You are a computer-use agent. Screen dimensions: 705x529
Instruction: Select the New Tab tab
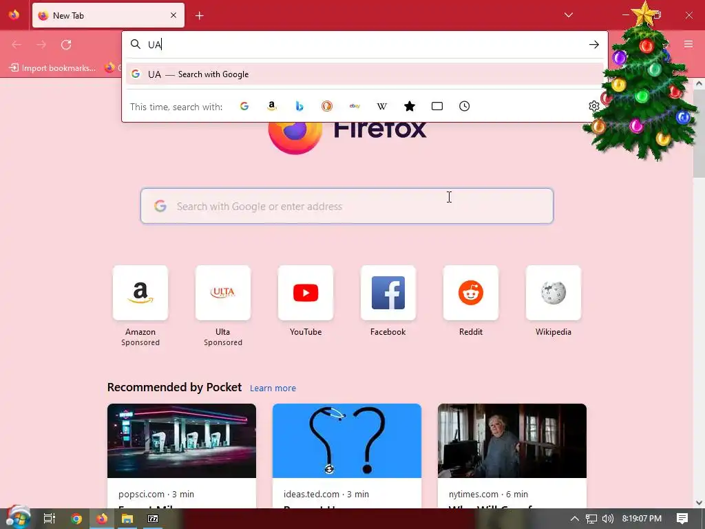coord(108,15)
